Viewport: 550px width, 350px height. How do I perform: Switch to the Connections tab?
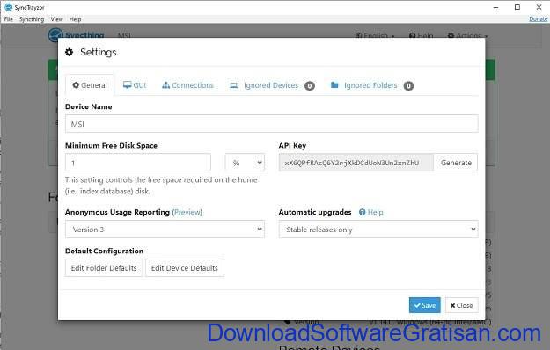click(187, 85)
